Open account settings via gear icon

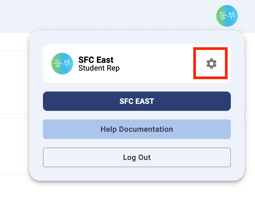211,64
